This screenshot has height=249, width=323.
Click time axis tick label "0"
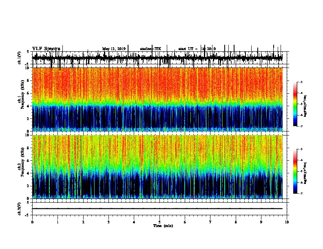(x=32, y=222)
